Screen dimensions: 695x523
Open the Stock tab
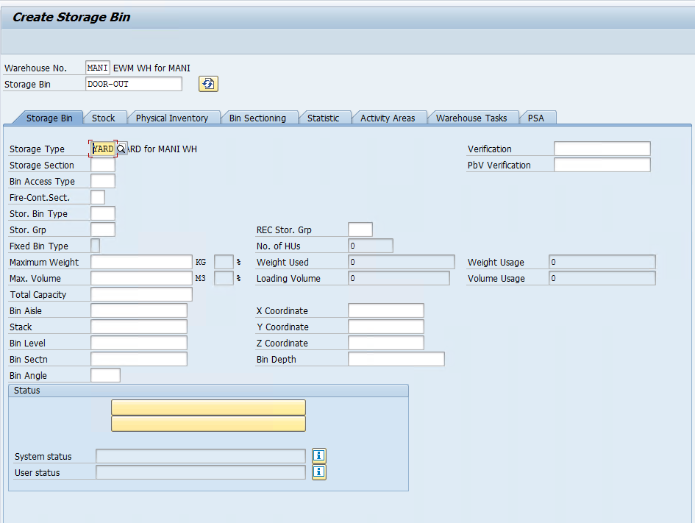(x=103, y=118)
